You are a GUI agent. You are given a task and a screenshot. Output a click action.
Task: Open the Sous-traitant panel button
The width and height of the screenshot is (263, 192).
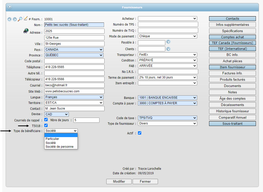[232, 124]
